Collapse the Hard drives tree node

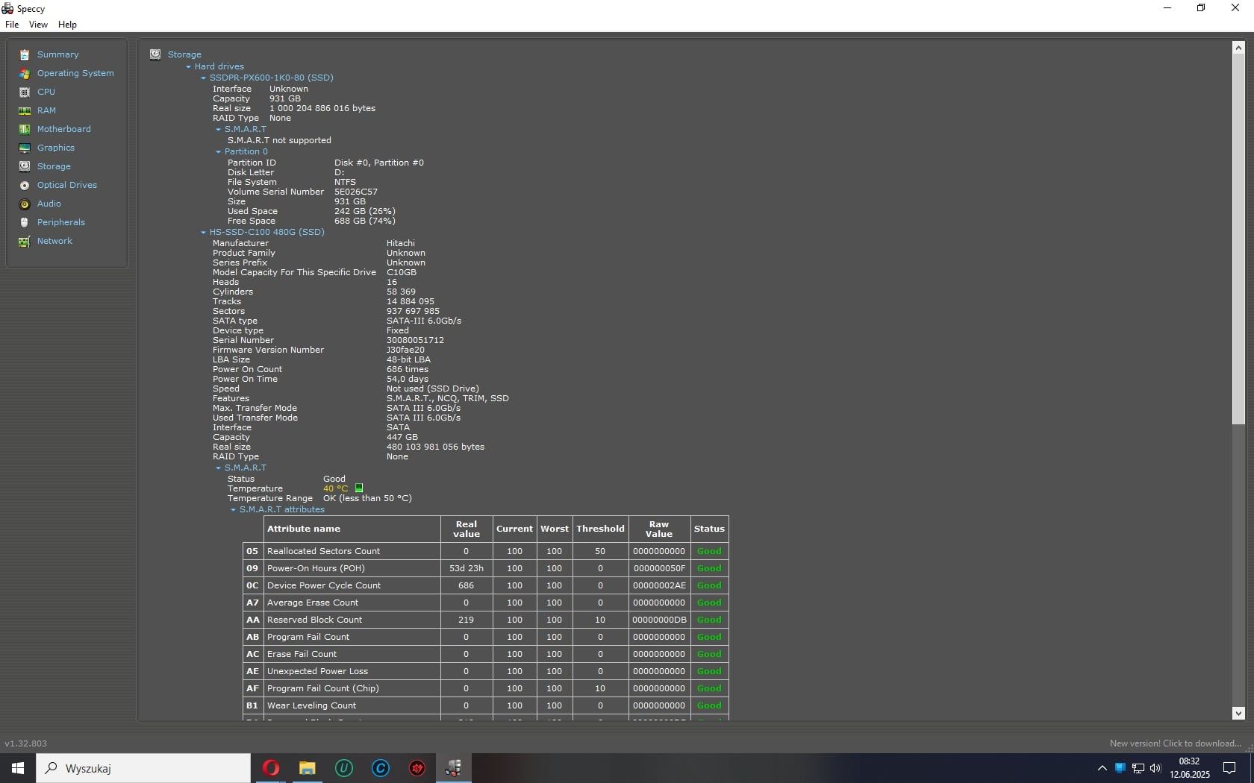(189, 67)
